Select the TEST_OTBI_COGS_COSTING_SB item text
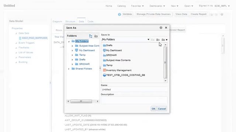Viewport: 236px width, 132px height. (125, 75)
